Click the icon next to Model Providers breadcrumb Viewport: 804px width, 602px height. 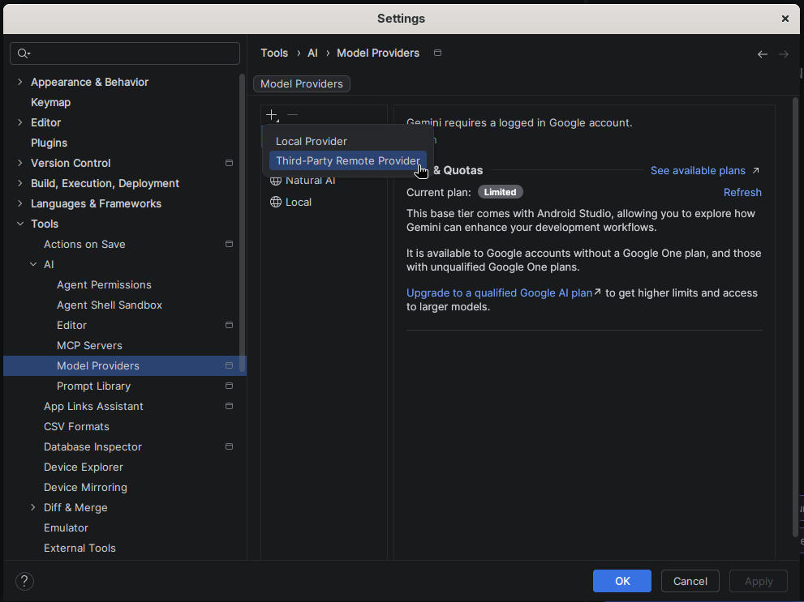click(437, 53)
